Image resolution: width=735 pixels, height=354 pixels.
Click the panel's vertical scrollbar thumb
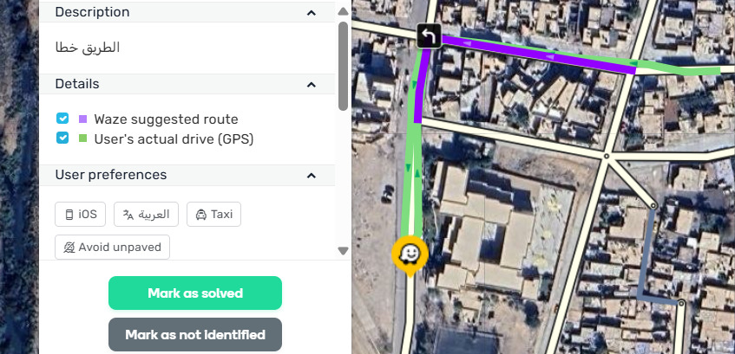click(x=343, y=65)
